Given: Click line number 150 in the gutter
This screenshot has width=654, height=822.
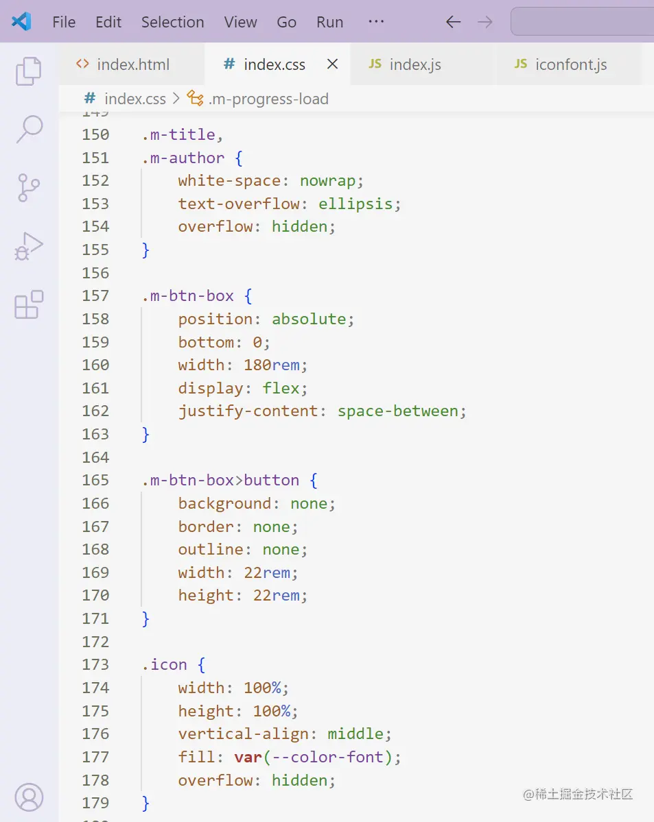Looking at the screenshot, I should coord(95,135).
